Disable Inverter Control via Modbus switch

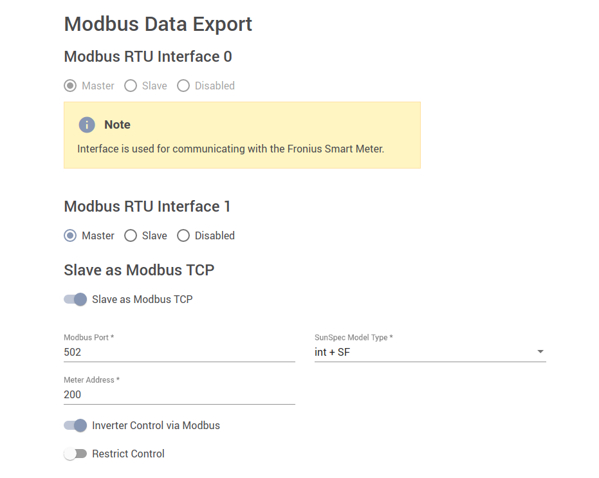tap(75, 425)
